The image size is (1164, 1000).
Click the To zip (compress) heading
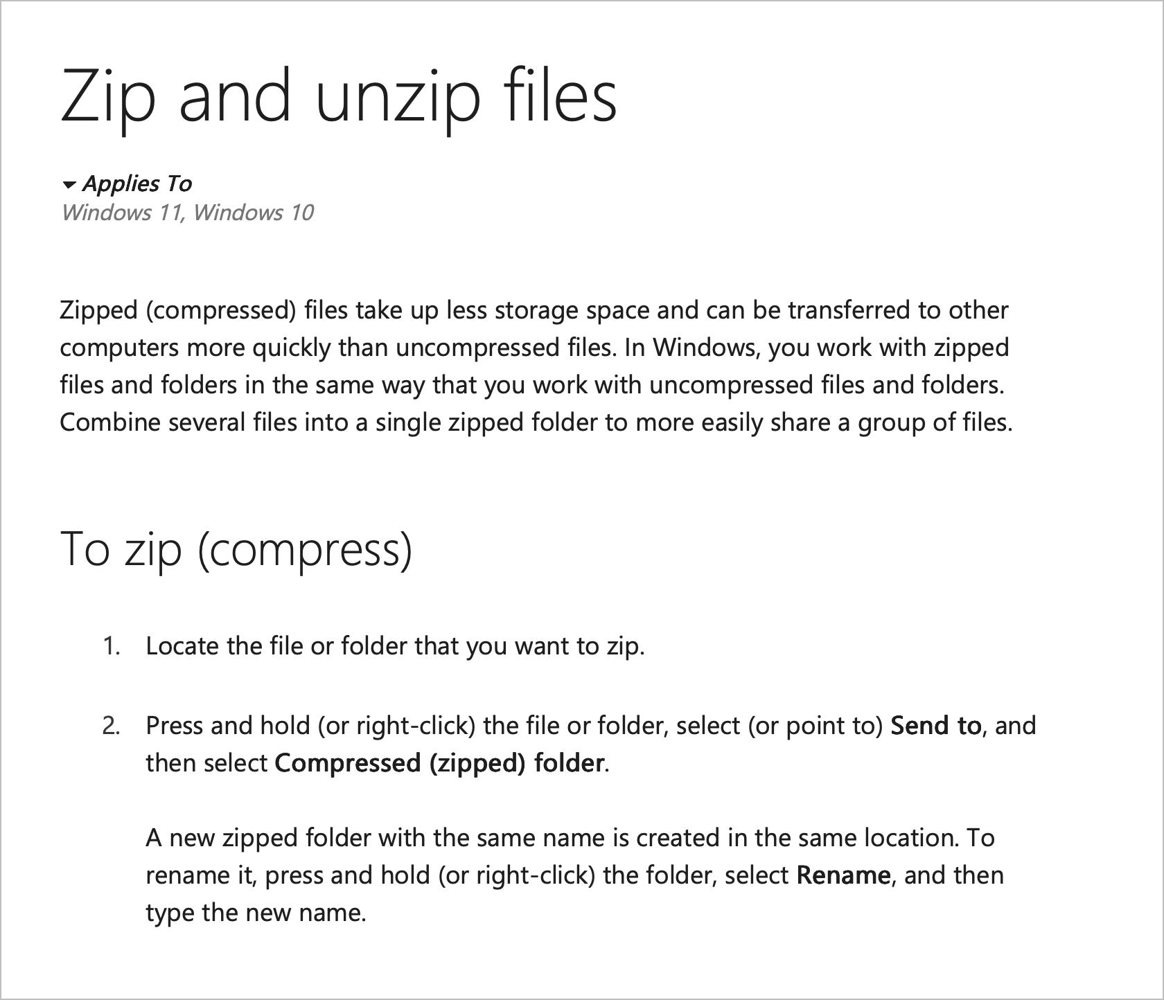(x=236, y=549)
